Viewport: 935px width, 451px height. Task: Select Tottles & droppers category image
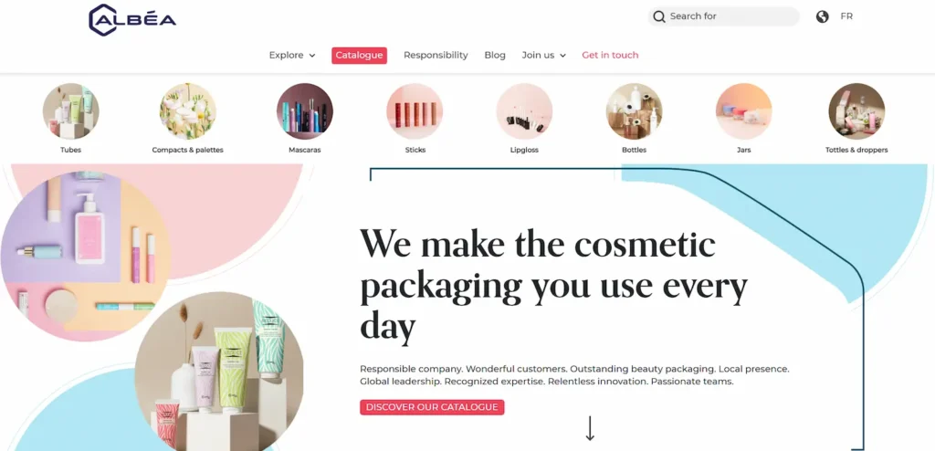pyautogui.click(x=856, y=111)
